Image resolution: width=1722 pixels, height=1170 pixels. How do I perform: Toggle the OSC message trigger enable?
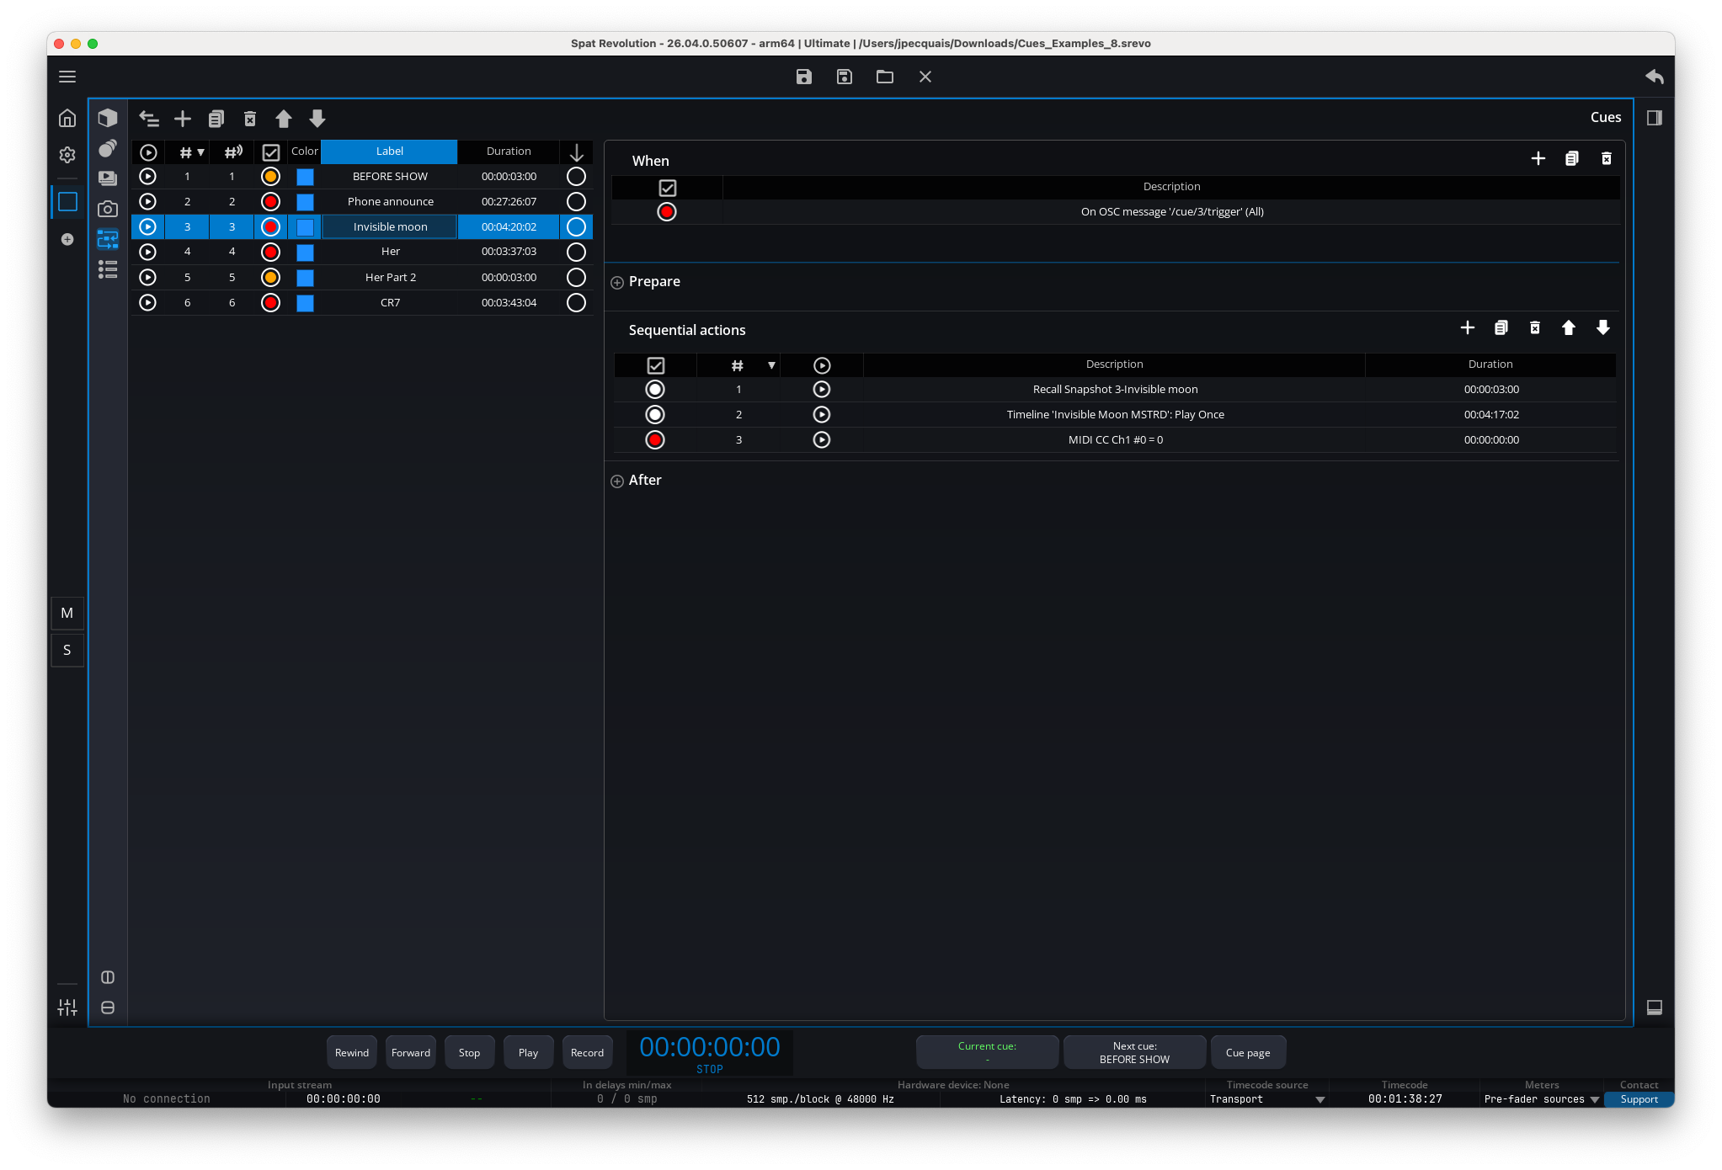click(667, 212)
